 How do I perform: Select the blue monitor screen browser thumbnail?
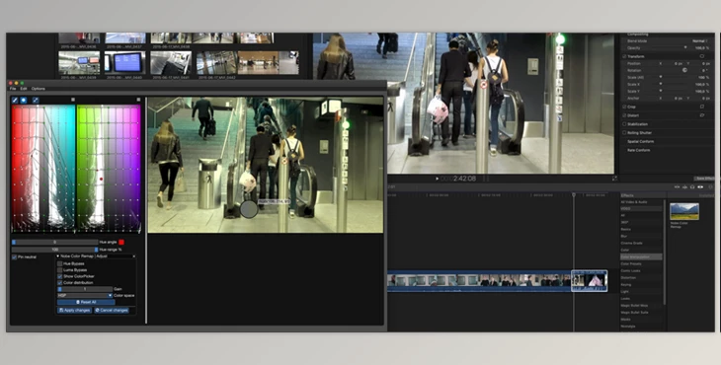pos(124,63)
